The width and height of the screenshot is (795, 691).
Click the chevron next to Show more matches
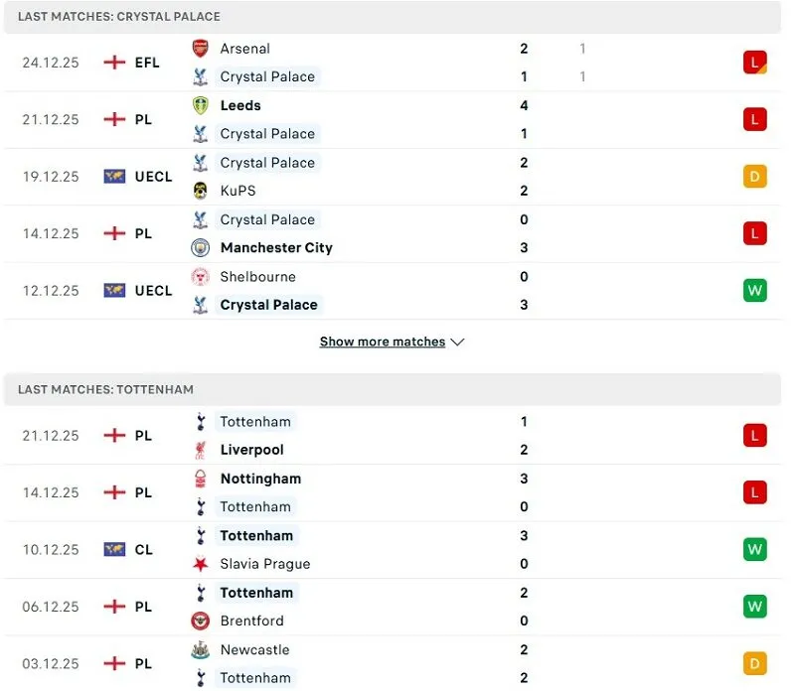[x=458, y=341]
